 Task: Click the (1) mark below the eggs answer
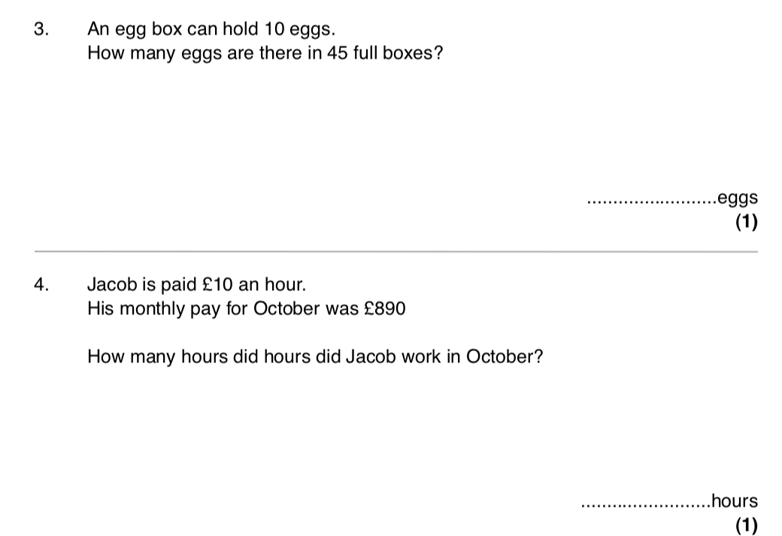click(x=747, y=223)
